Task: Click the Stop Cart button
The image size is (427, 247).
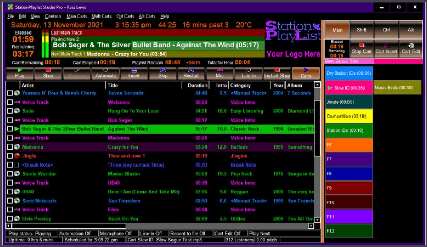Action: pos(361,48)
